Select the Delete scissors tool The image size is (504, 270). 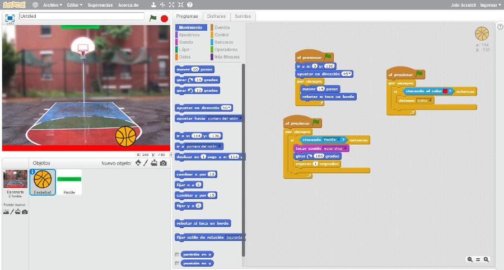tap(162, 5)
